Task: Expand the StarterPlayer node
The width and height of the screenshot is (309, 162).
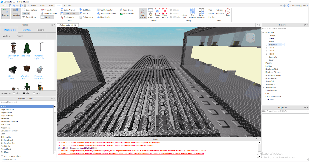Action: coord(263,87)
